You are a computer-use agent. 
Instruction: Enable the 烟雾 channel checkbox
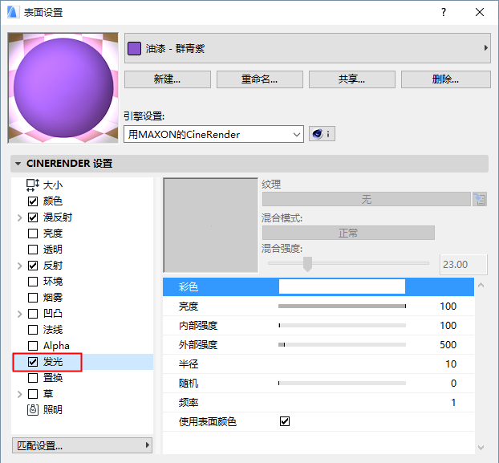pos(33,298)
